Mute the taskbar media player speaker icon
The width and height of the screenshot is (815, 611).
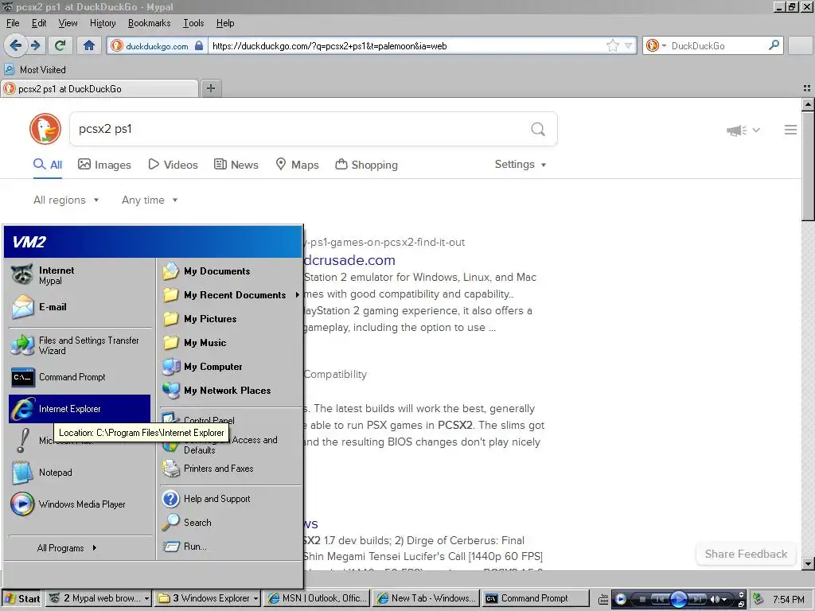tap(715, 599)
